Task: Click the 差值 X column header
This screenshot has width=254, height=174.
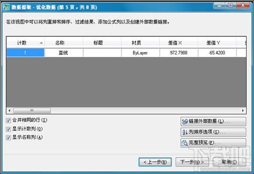Action: [179, 43]
